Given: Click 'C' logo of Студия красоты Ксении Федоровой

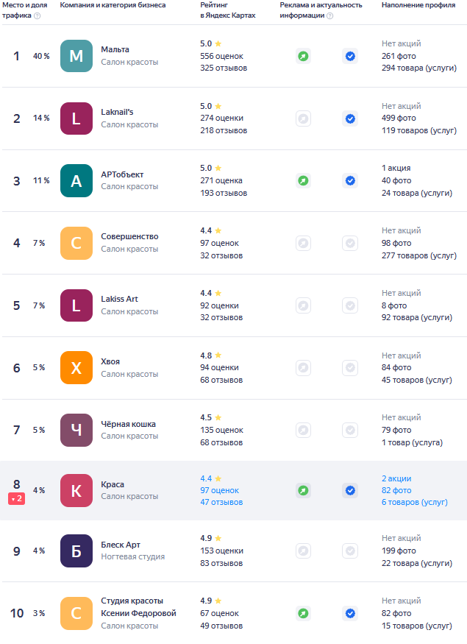Looking at the screenshot, I should [x=76, y=613].
